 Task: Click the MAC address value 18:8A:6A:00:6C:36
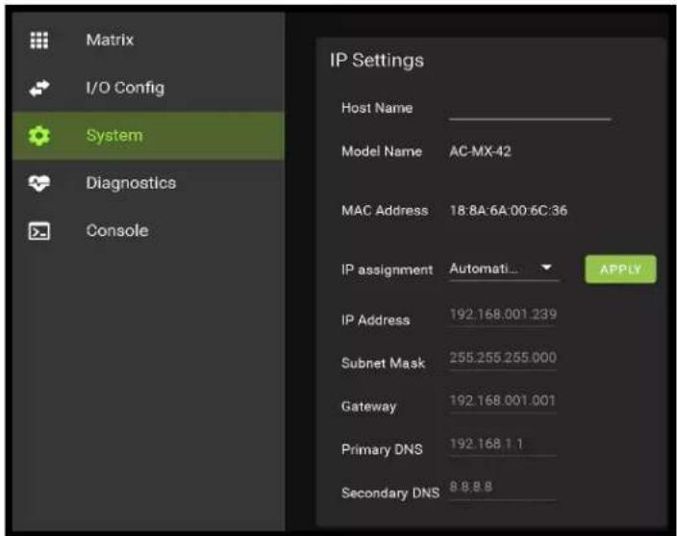click(x=508, y=211)
